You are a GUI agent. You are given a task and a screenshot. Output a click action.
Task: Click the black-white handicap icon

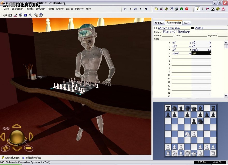tap(213, 9)
